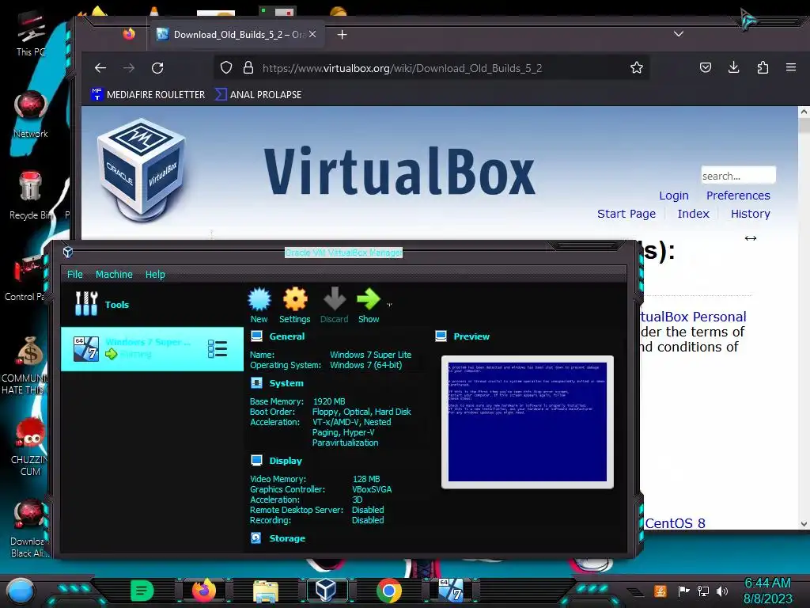
Task: Open the Show button dropdown arrow
Action: click(x=389, y=305)
